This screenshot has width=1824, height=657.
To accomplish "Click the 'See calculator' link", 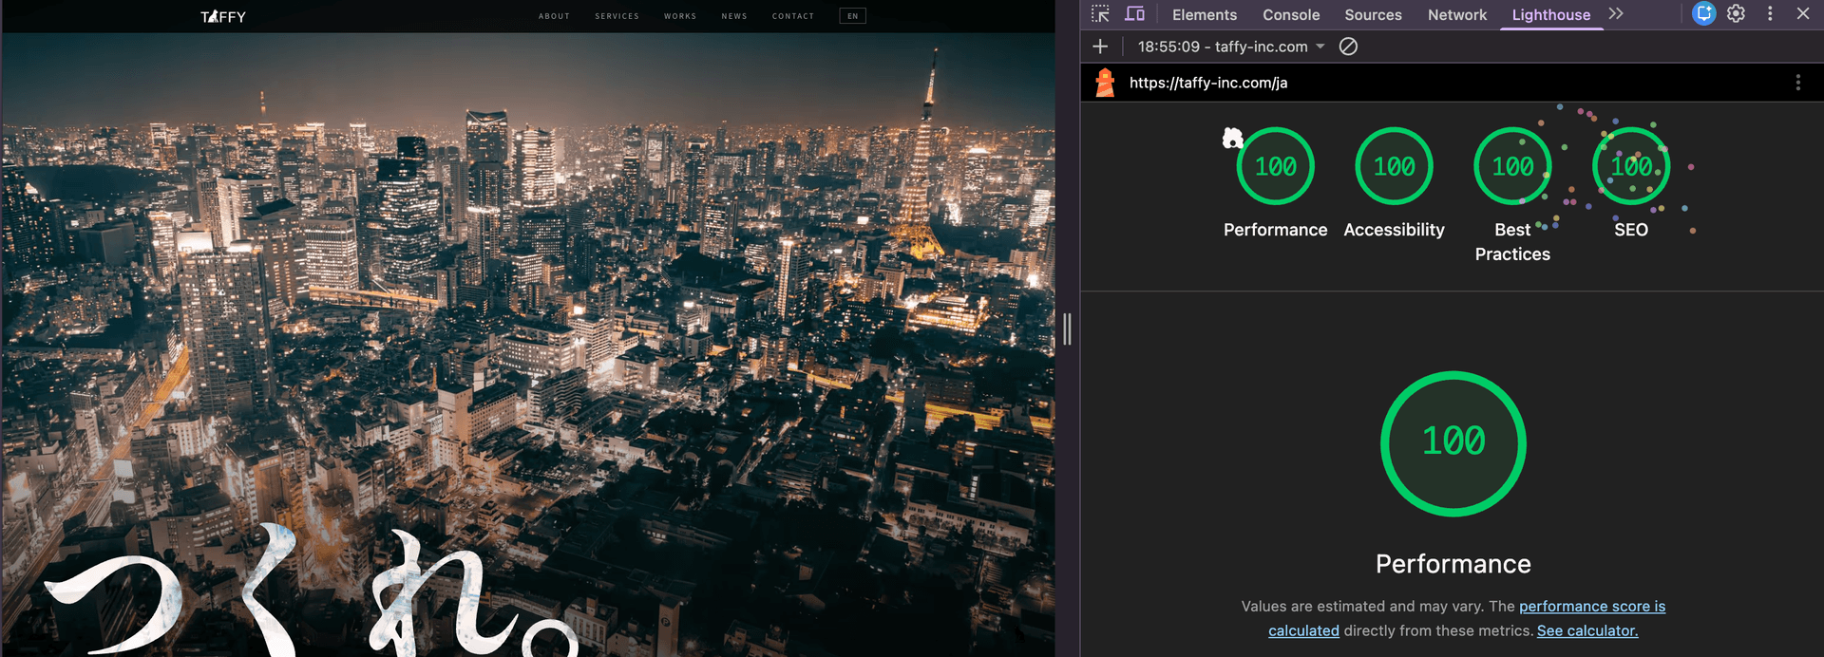I will pos(1586,630).
